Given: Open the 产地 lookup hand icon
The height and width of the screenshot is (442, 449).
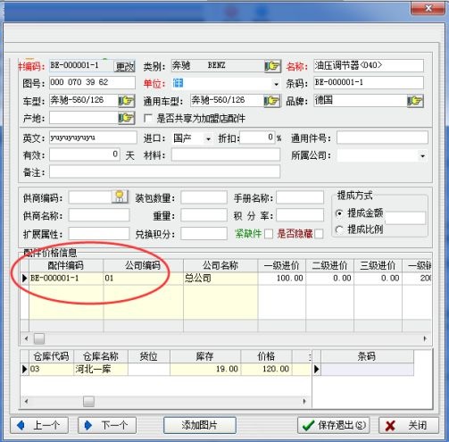Looking at the screenshot, I should 127,118.
